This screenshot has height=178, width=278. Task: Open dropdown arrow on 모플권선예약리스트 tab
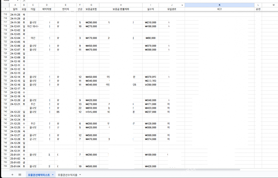coord(52,175)
